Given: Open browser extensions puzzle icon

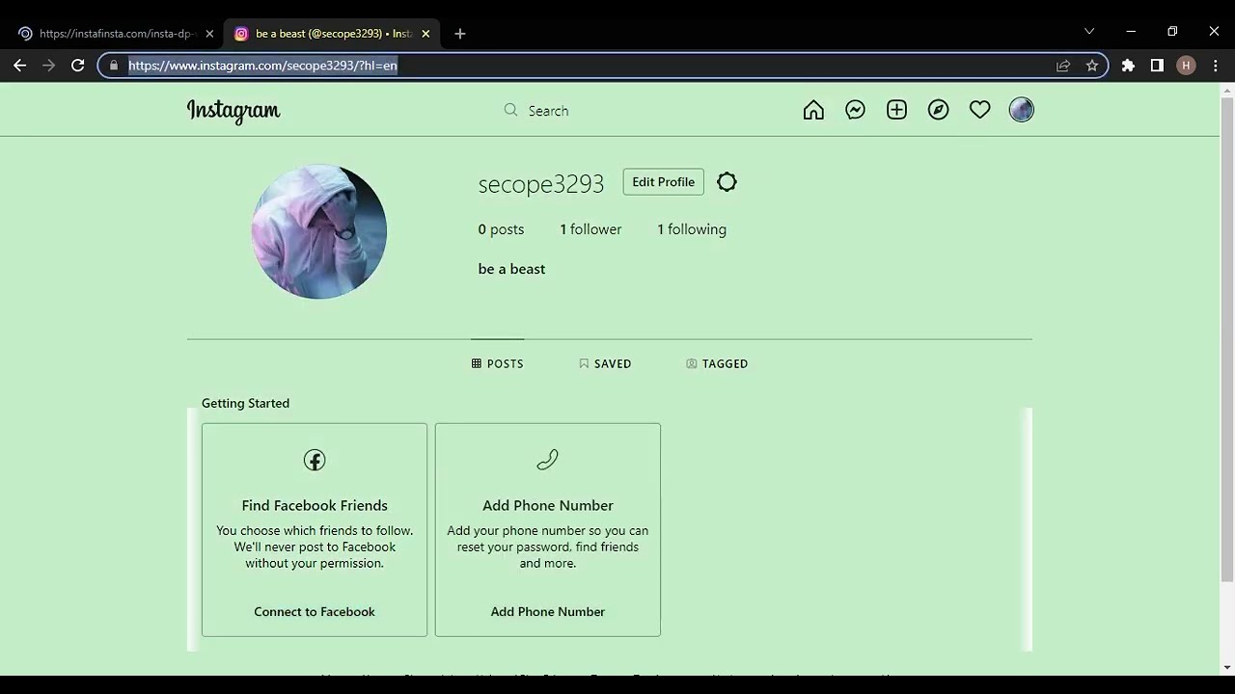Looking at the screenshot, I should [1128, 66].
